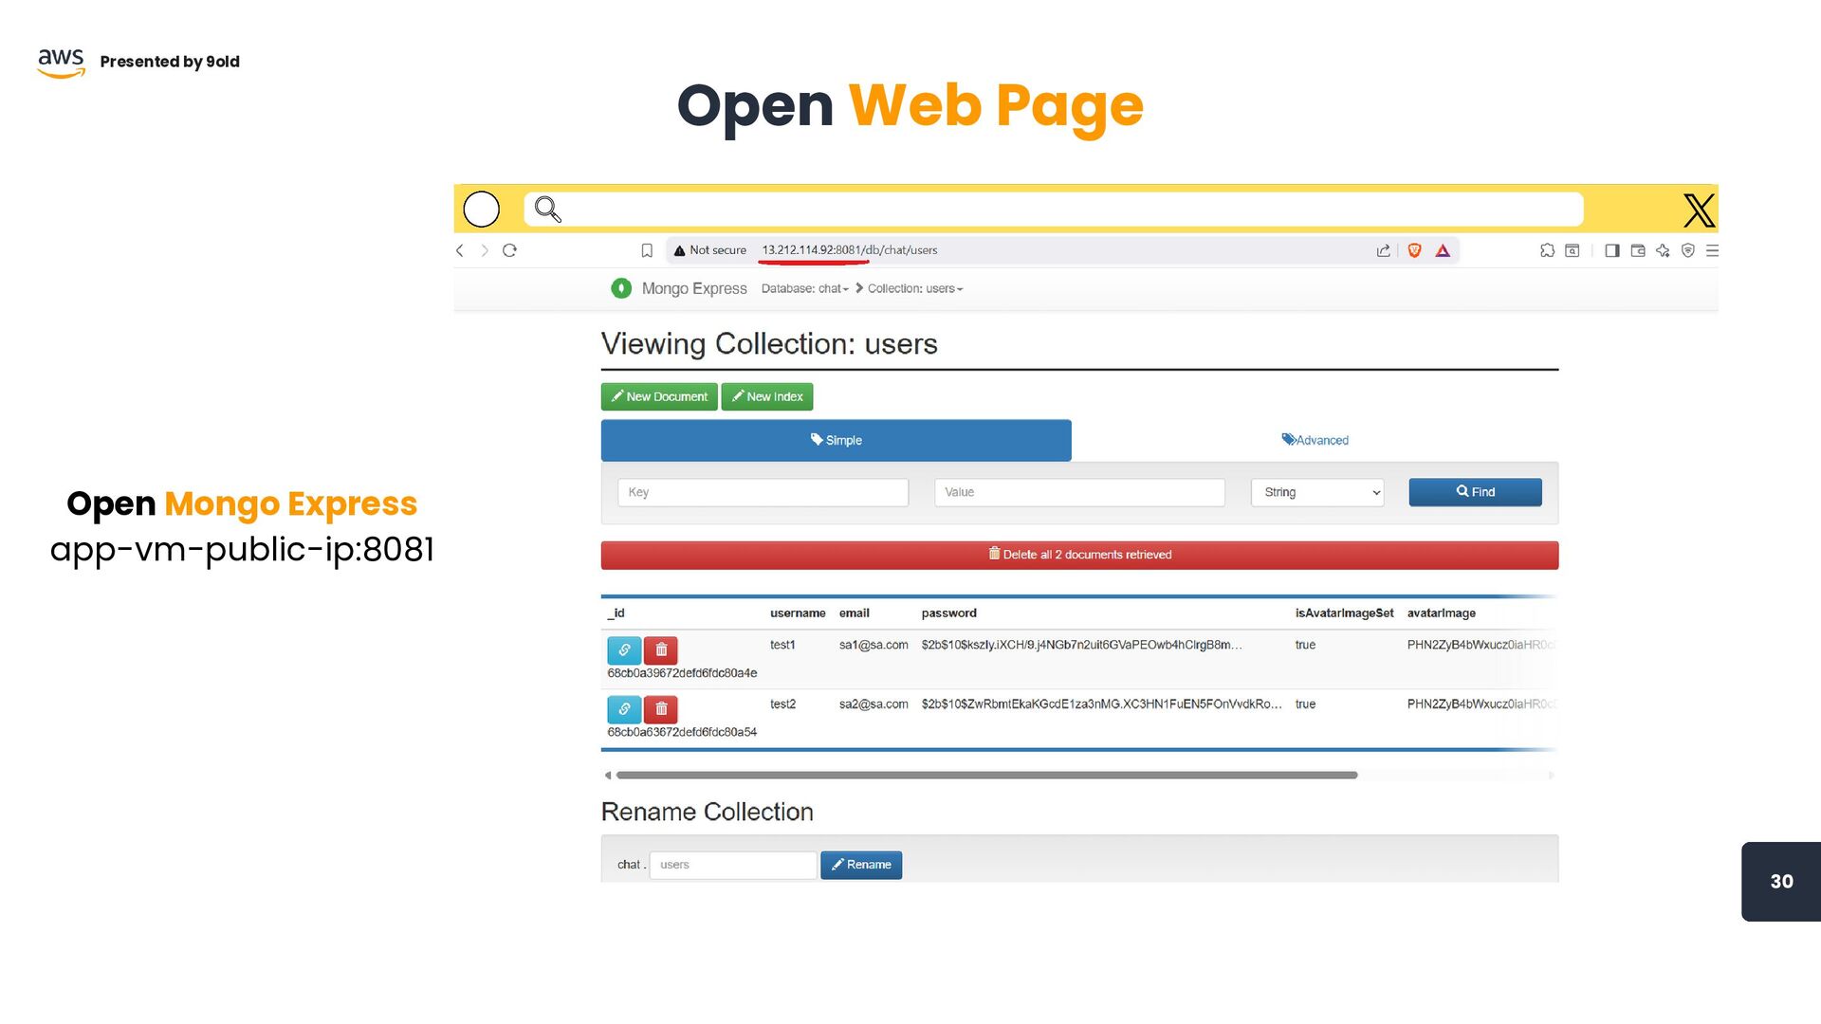Expand the Database: chat dropdown
This screenshot has width=1821, height=1024.
[x=804, y=289]
